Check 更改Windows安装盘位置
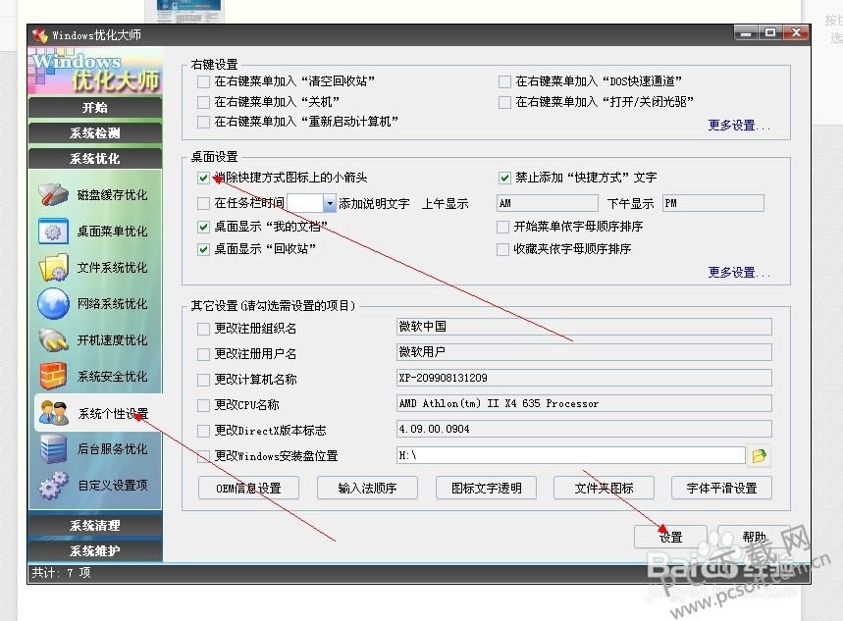This screenshot has width=843, height=621. tap(203, 456)
